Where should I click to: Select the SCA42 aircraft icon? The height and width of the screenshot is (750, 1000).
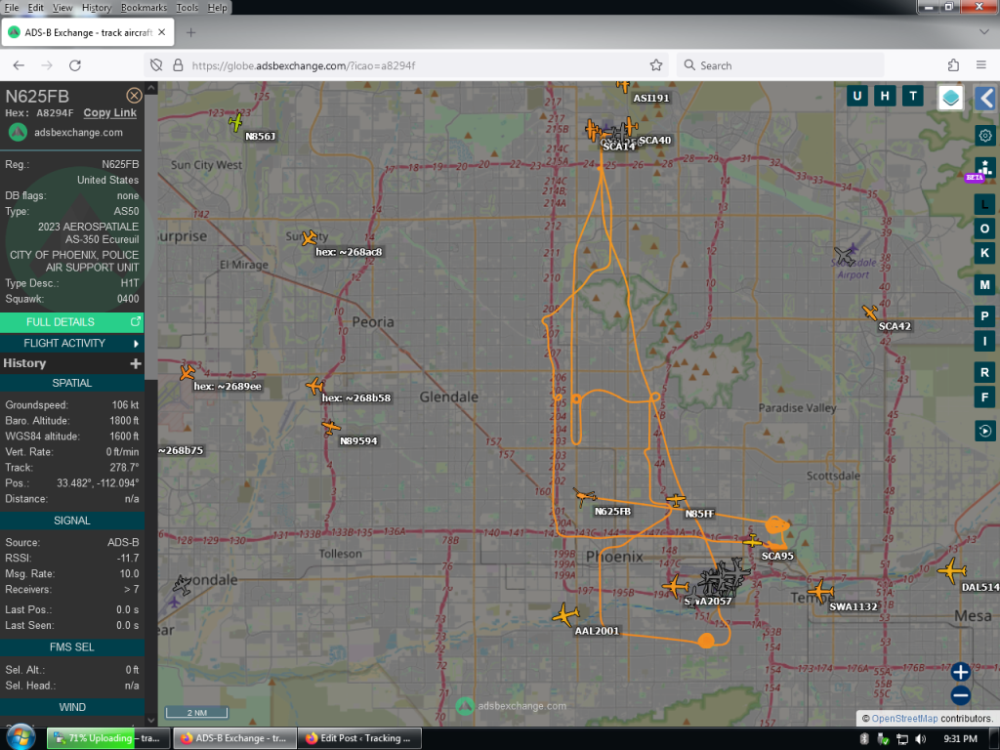click(x=870, y=312)
